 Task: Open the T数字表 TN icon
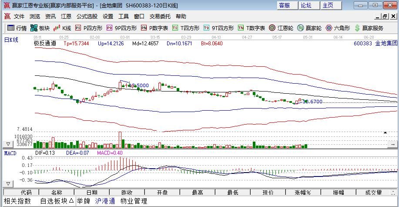click(x=241, y=28)
